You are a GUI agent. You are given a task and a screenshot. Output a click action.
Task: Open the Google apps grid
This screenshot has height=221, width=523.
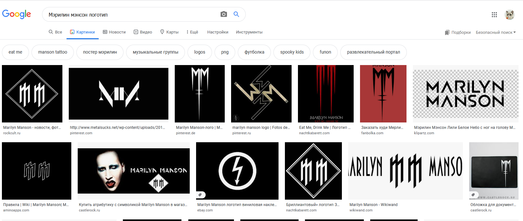point(494,15)
